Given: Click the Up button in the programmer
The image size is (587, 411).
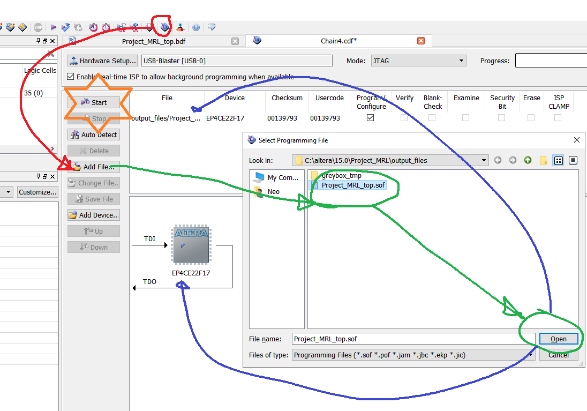Looking at the screenshot, I should coord(94,231).
